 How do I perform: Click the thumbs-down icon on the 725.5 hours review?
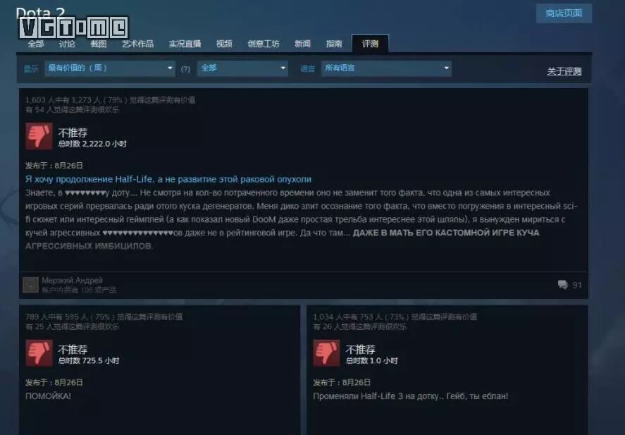tap(39, 353)
